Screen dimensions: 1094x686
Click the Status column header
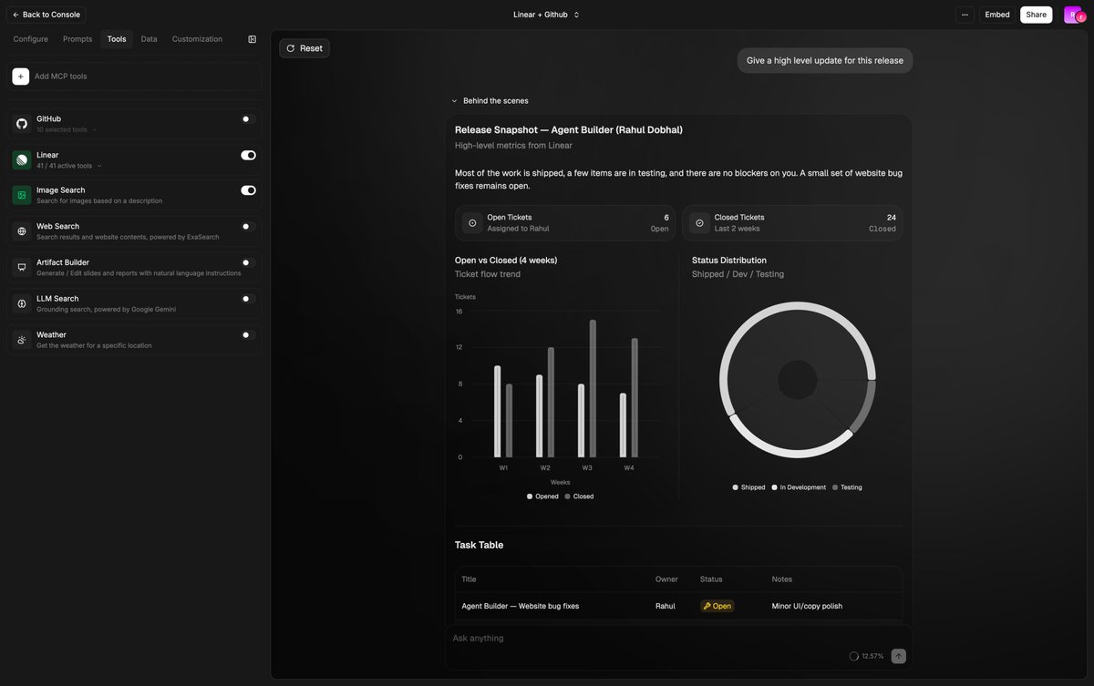(711, 579)
